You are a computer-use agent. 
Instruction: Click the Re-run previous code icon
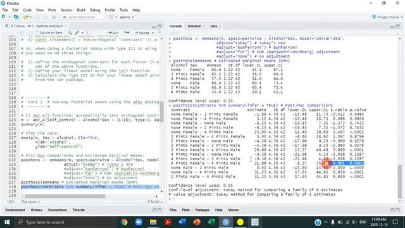click(127, 32)
